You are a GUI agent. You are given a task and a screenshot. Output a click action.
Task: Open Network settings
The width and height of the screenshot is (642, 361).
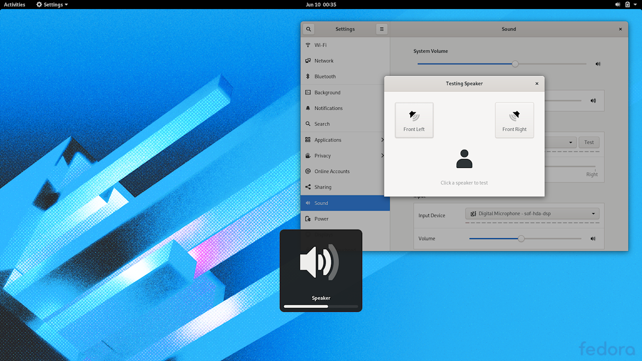click(345, 61)
